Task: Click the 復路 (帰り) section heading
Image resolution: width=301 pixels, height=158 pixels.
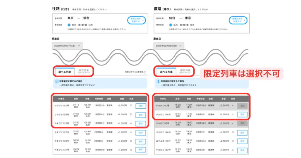Action: [162, 9]
